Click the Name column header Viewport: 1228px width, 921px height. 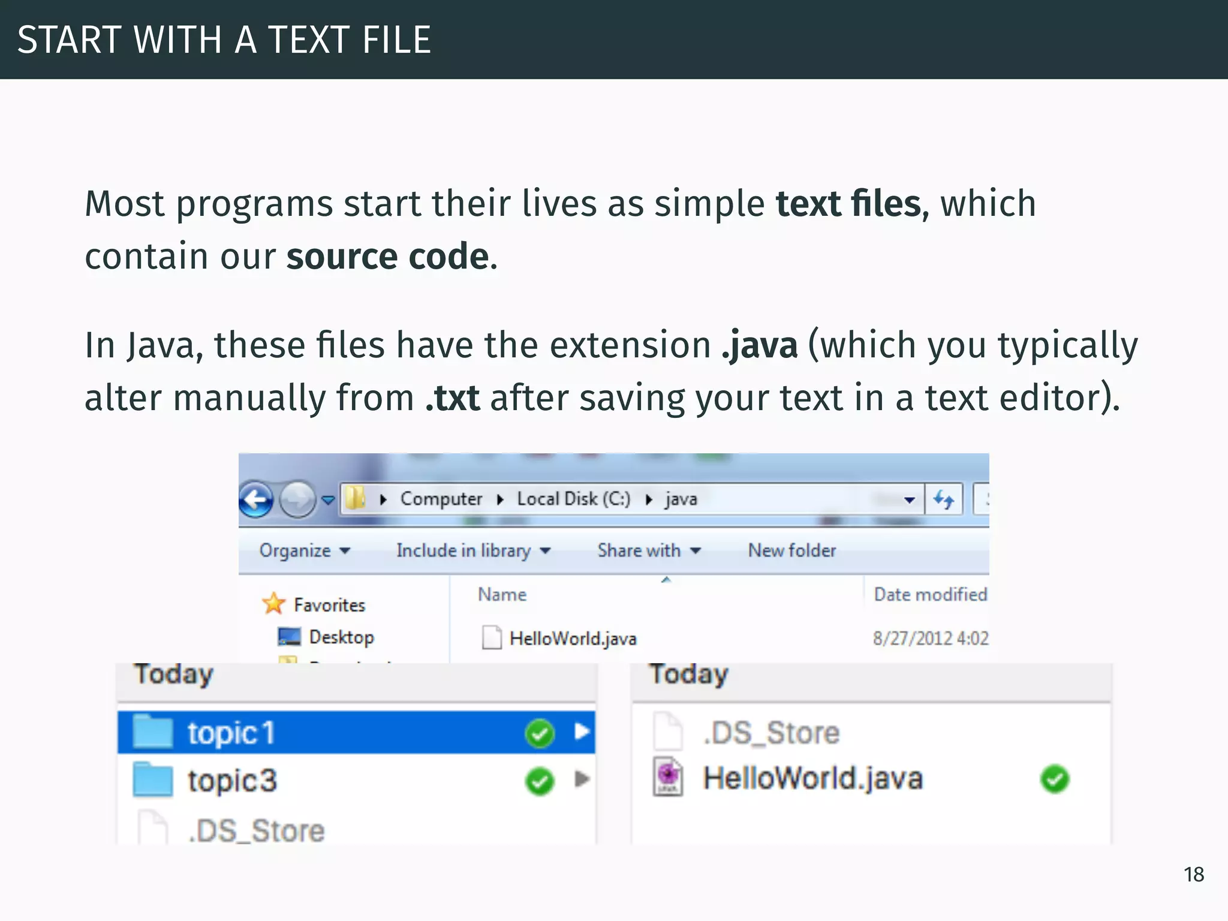[502, 594]
